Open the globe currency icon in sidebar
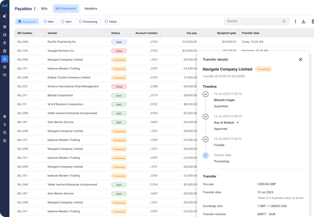Viewport: 314px width, 217px height. [5, 67]
